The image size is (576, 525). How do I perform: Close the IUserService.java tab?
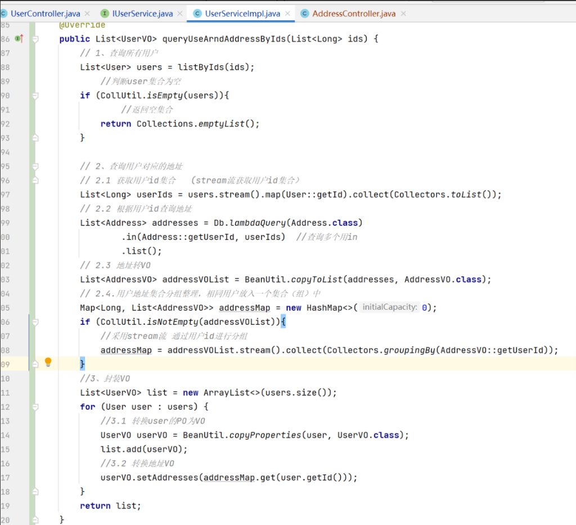coord(179,13)
